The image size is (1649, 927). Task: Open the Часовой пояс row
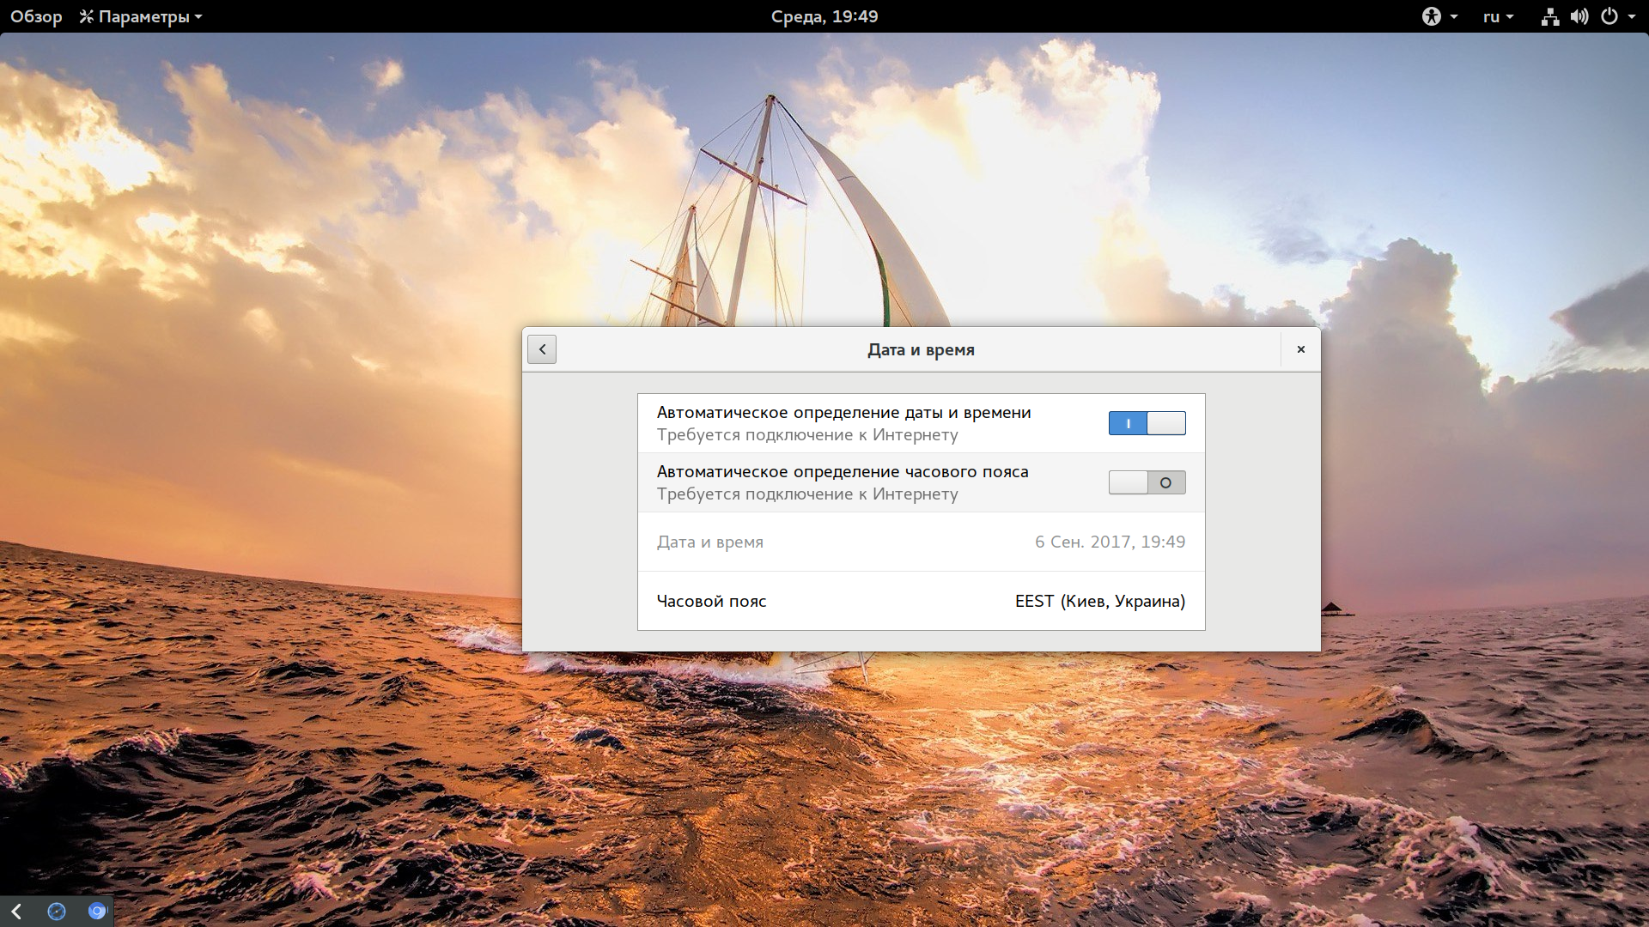click(921, 601)
